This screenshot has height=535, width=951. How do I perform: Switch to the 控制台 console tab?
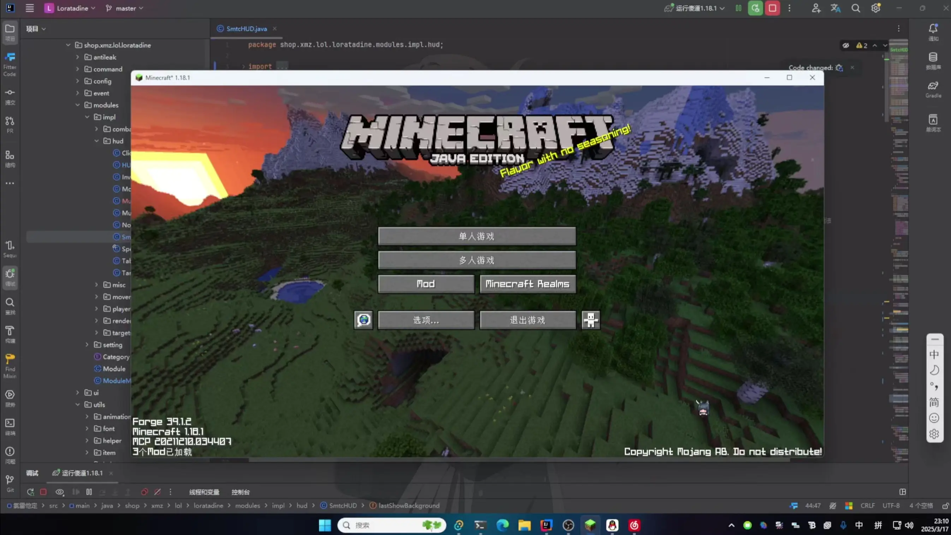click(x=240, y=492)
